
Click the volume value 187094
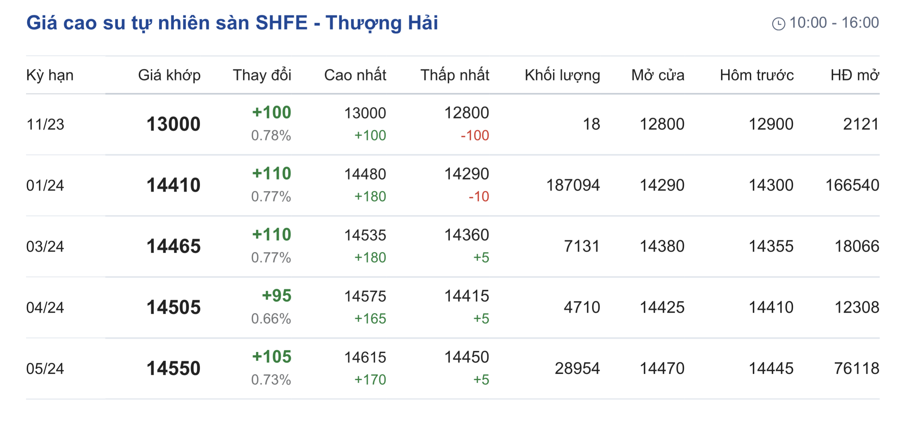click(x=573, y=186)
